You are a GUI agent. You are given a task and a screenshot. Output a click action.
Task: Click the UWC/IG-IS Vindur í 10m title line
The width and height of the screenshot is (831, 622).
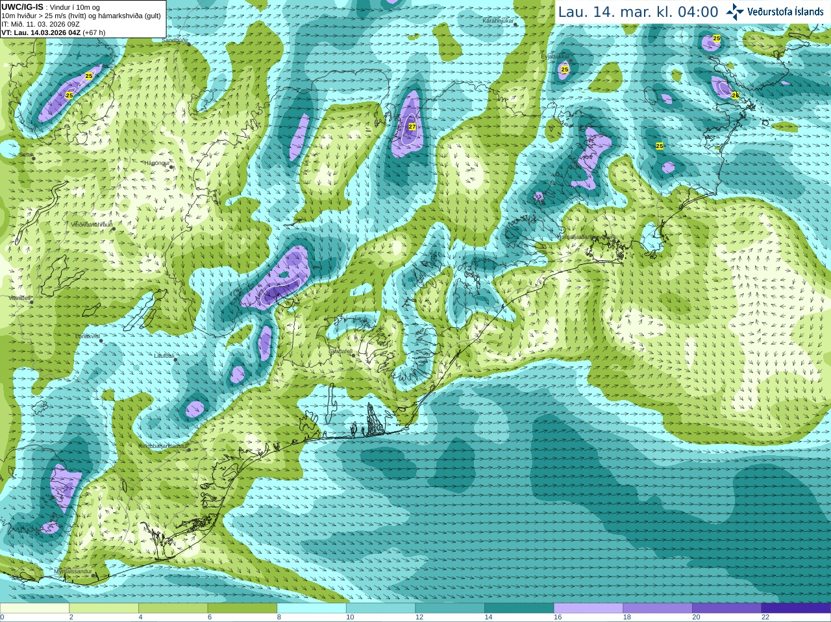click(x=51, y=7)
